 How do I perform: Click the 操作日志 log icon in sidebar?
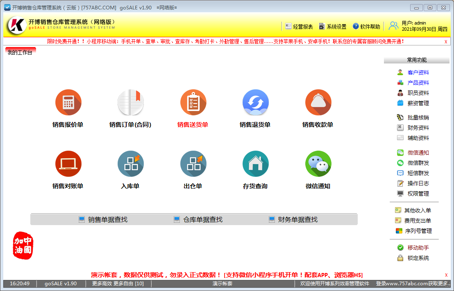[418, 183]
